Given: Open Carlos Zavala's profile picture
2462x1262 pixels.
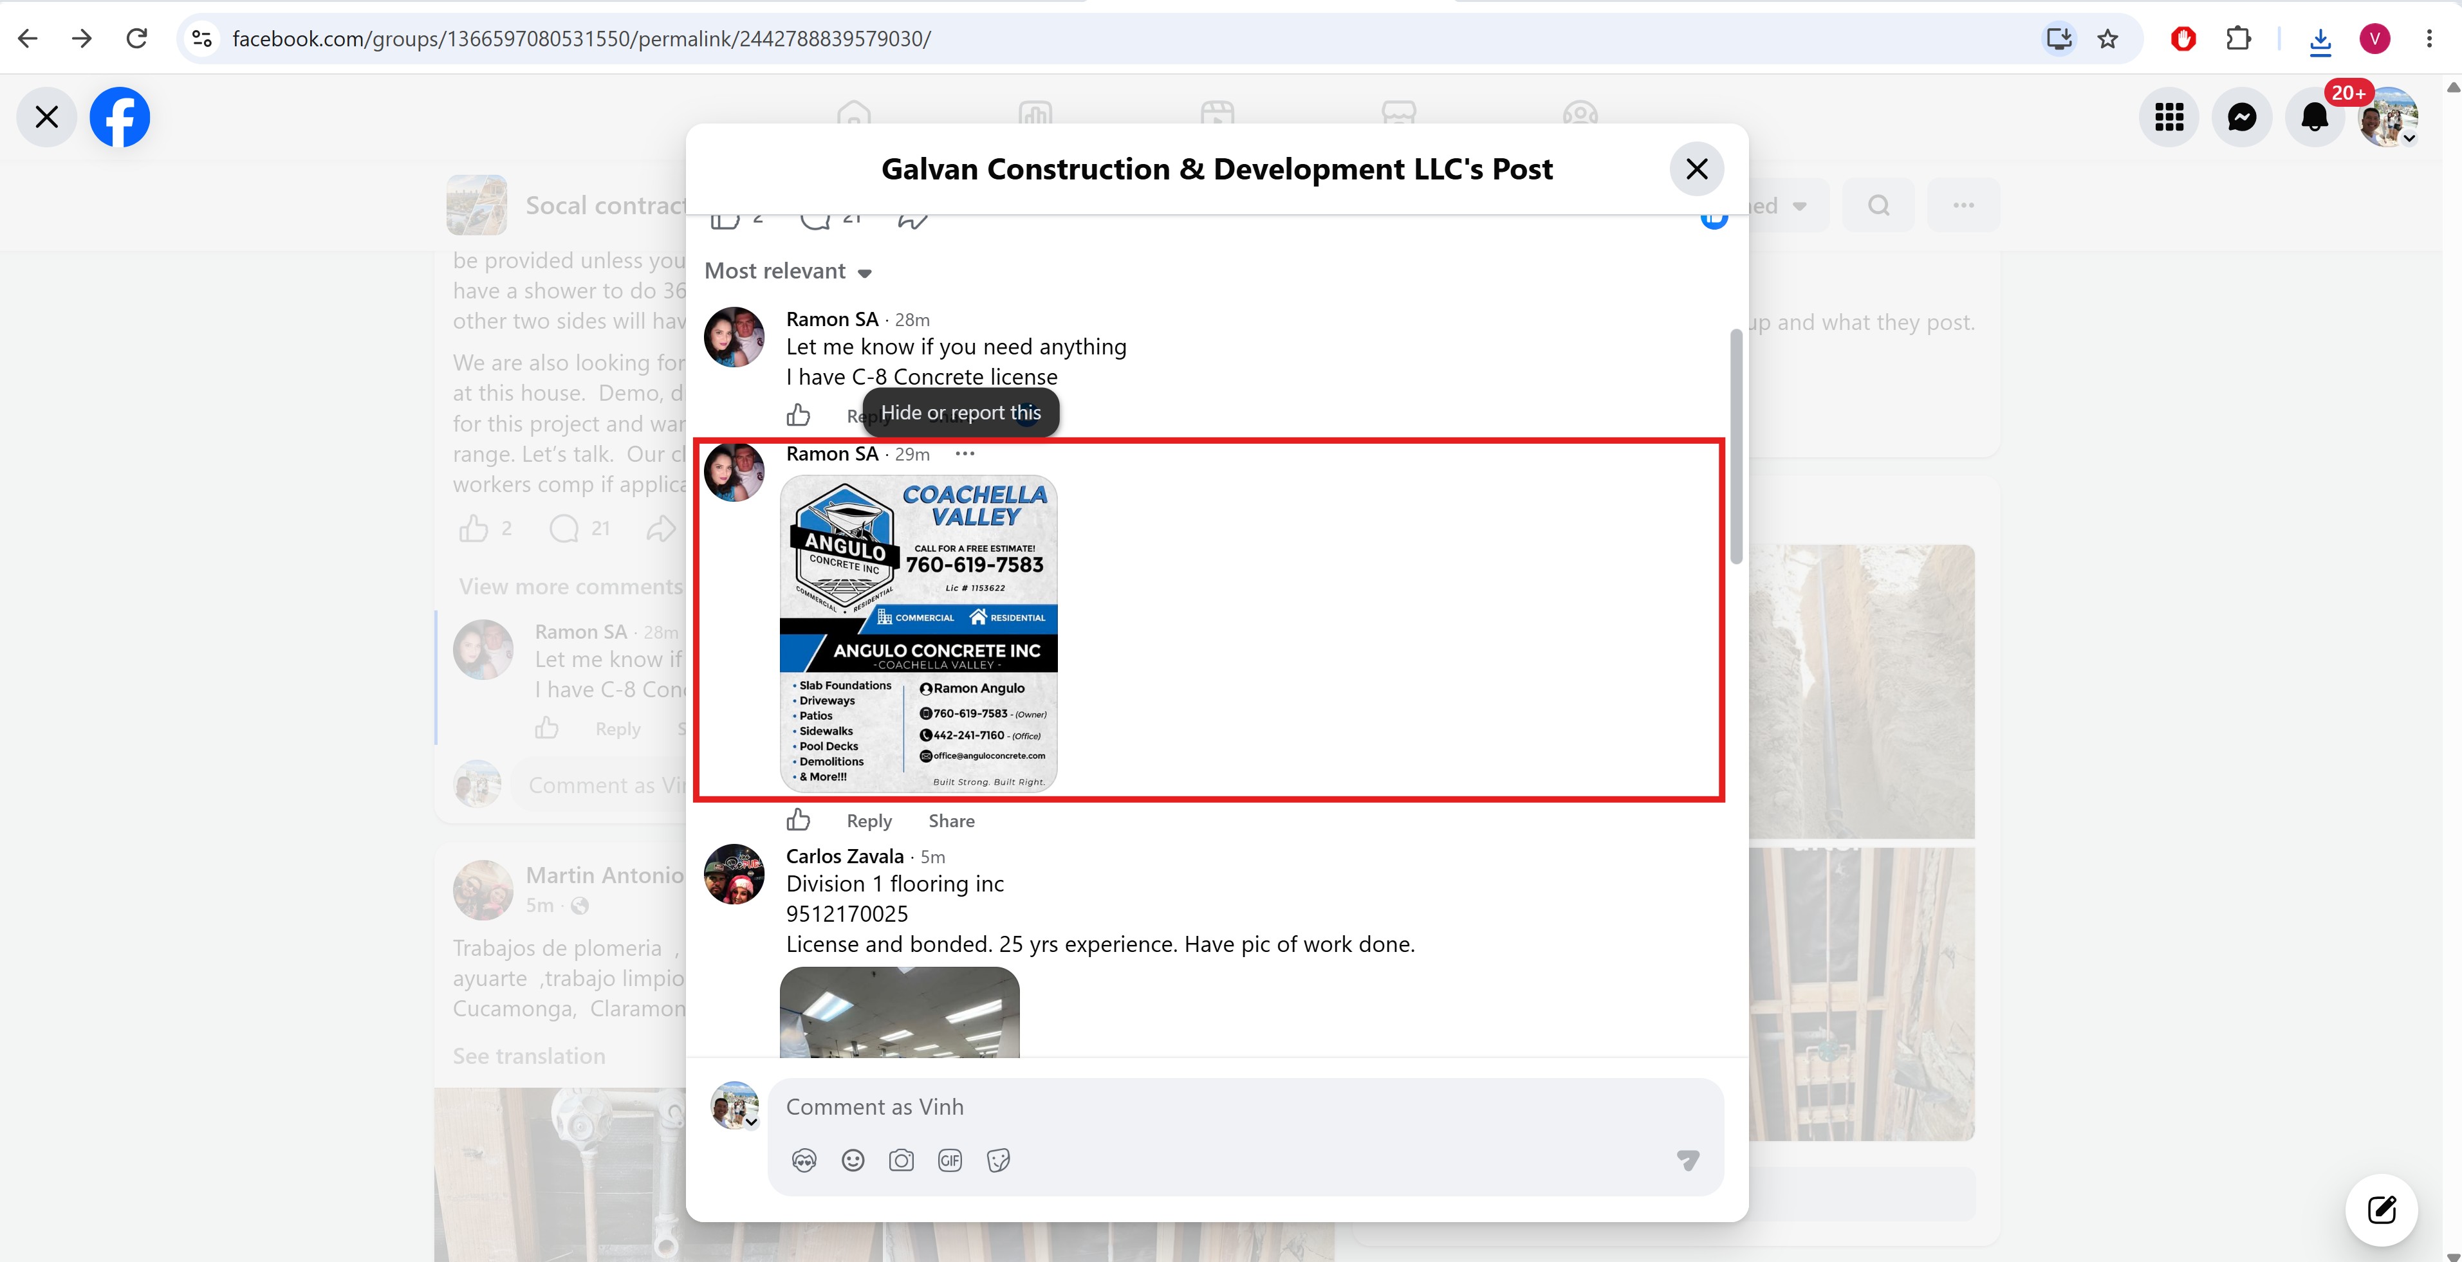Looking at the screenshot, I should (x=734, y=873).
